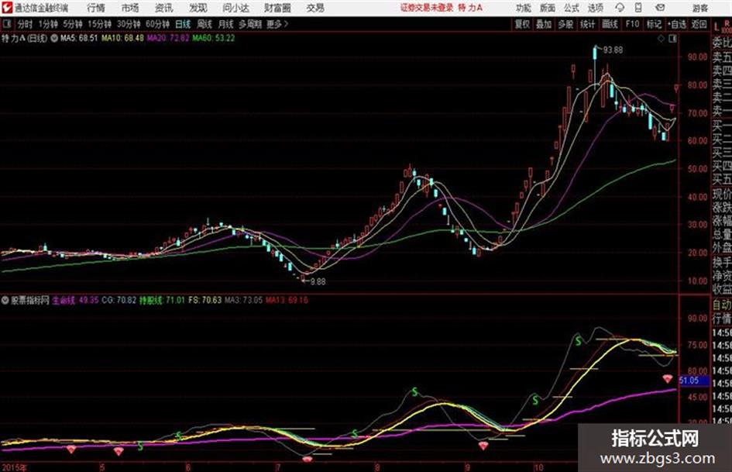The image size is (732, 472).
Task: Click the 持股线 71.01 indicator label
Action: click(x=162, y=300)
